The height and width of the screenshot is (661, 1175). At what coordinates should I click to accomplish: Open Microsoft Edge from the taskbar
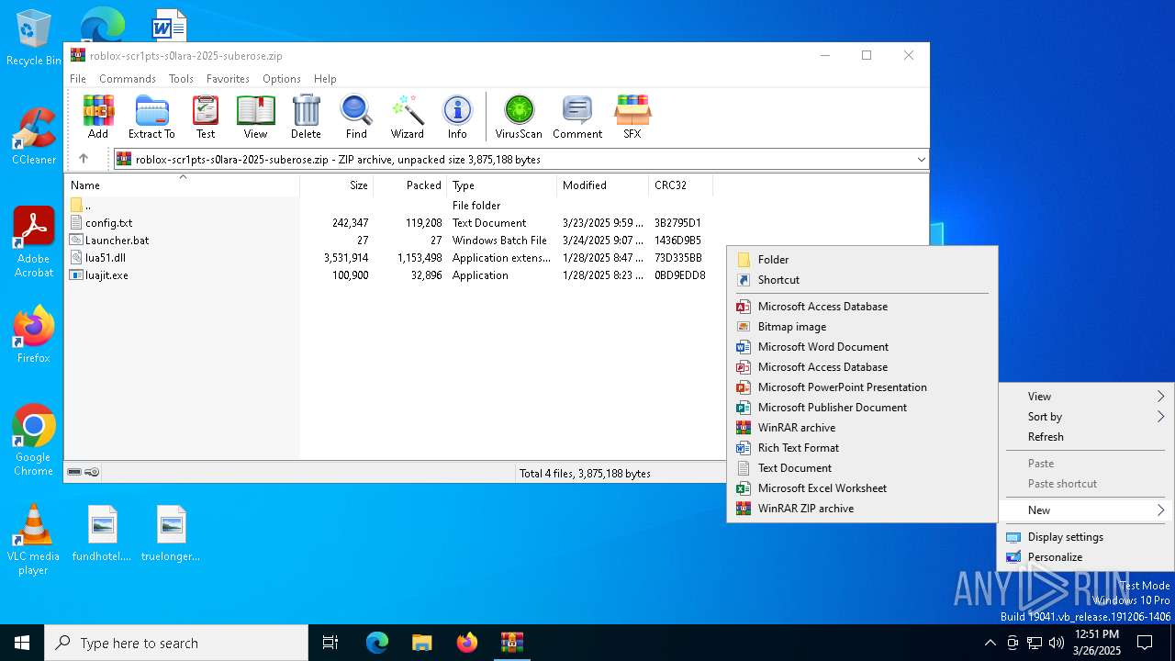click(377, 643)
